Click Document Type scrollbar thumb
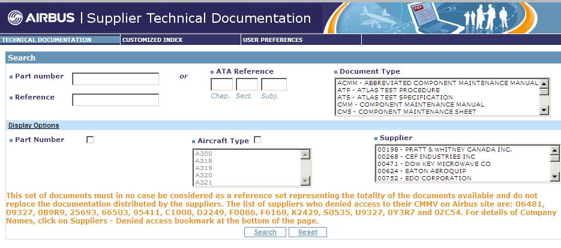 (544, 92)
